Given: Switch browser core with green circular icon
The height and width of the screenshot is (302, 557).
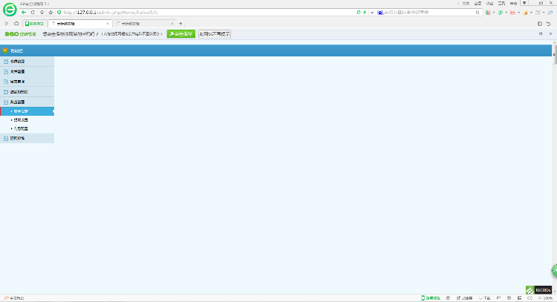Looking at the screenshot, I should coord(359,12).
